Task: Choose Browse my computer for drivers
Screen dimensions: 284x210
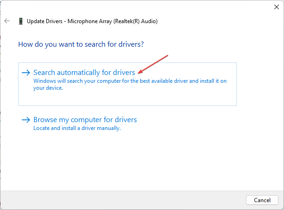Action: pyautogui.click(x=85, y=120)
